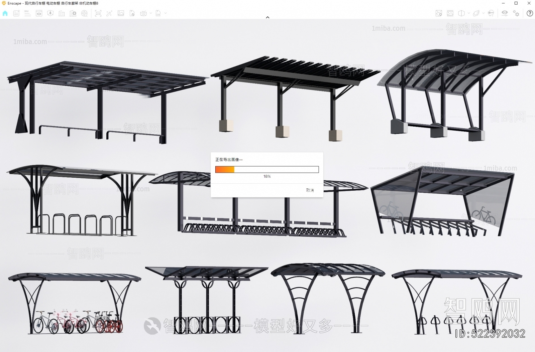Open the view management eye-window icon

click(x=39, y=13)
